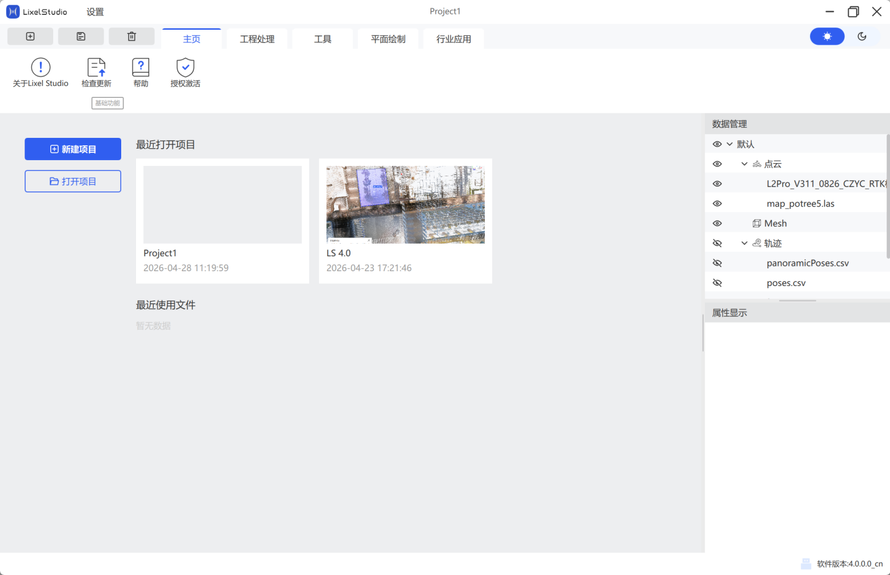Click the data tree horizontal scrollbar

tap(797, 300)
